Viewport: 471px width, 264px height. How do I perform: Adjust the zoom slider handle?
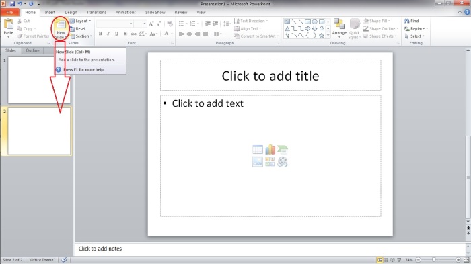pos(434,260)
